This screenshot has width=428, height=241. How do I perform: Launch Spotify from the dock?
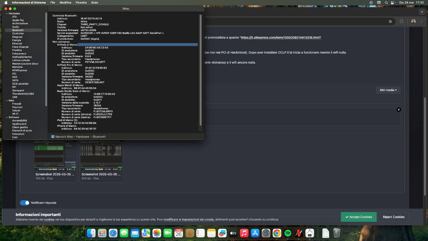click(x=288, y=234)
